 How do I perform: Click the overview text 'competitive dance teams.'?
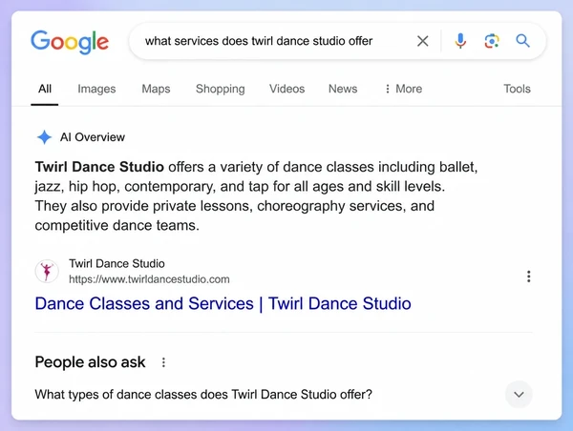[117, 225]
